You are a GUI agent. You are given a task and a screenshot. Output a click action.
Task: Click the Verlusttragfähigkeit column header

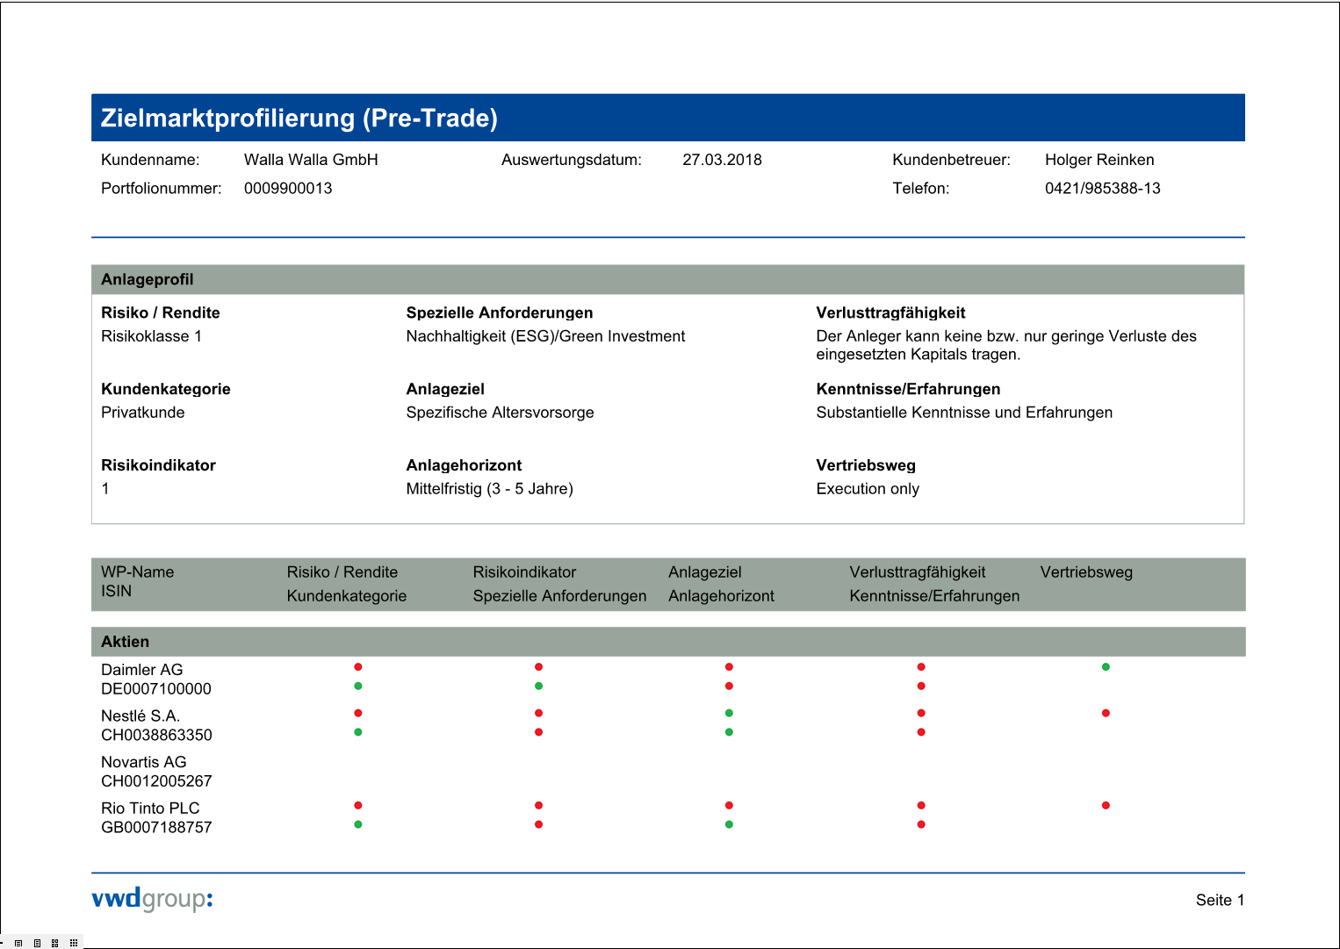tap(917, 572)
